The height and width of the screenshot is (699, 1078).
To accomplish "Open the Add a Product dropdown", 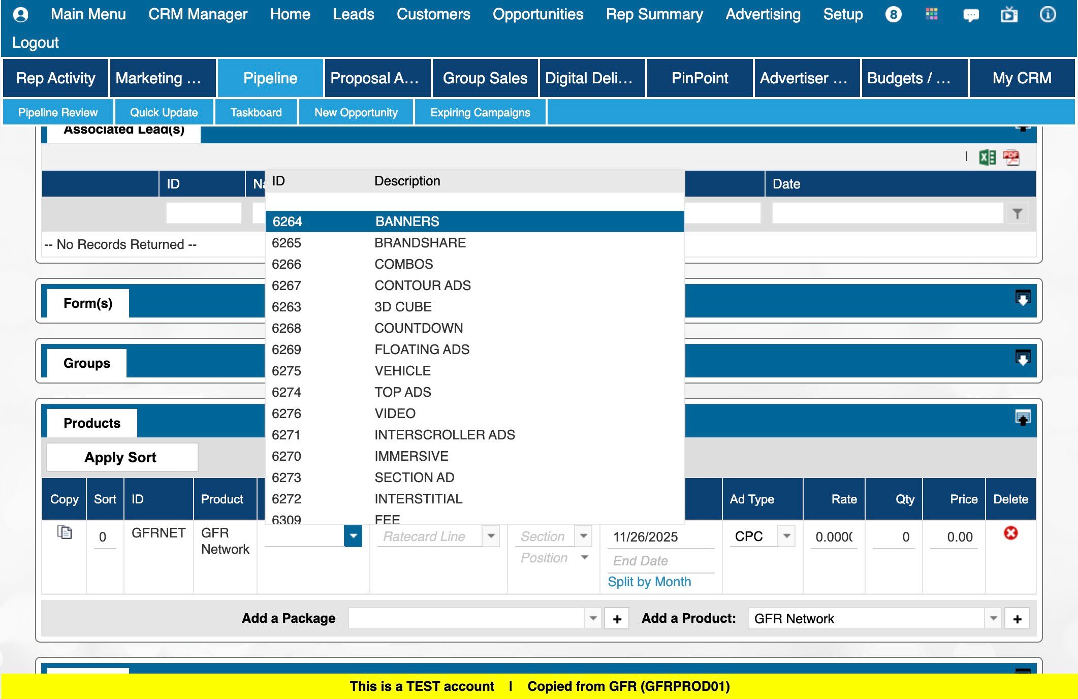I will coord(993,618).
